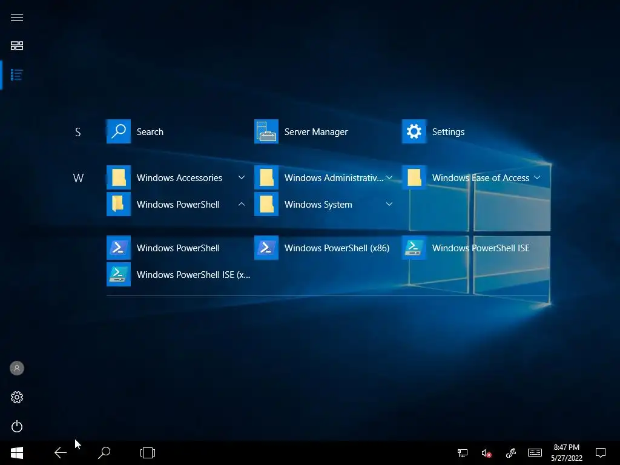This screenshot has height=465, width=620.
Task: Expand Windows Ease of Access chevron
Action: coord(537,177)
